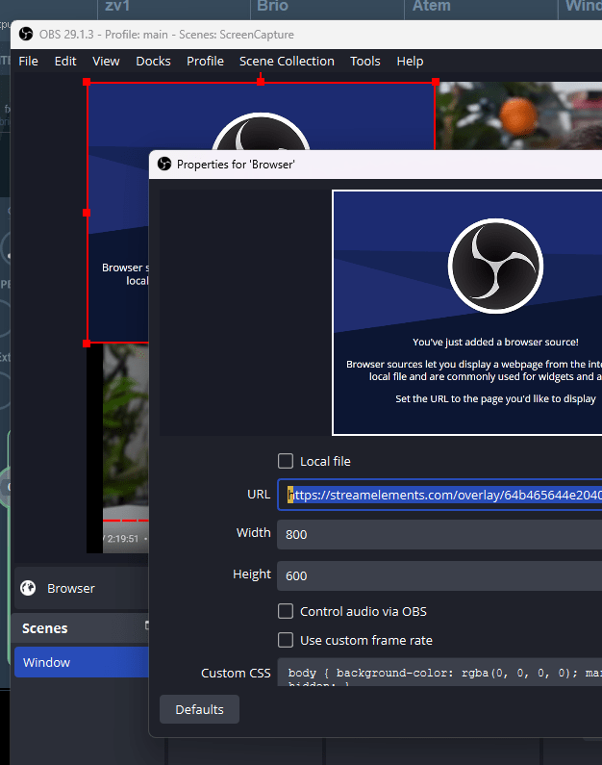Screen dimensions: 602x765
Task: Enable the Local file checkbox
Action: [286, 461]
